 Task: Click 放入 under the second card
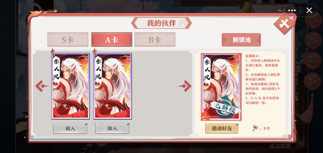(112, 128)
